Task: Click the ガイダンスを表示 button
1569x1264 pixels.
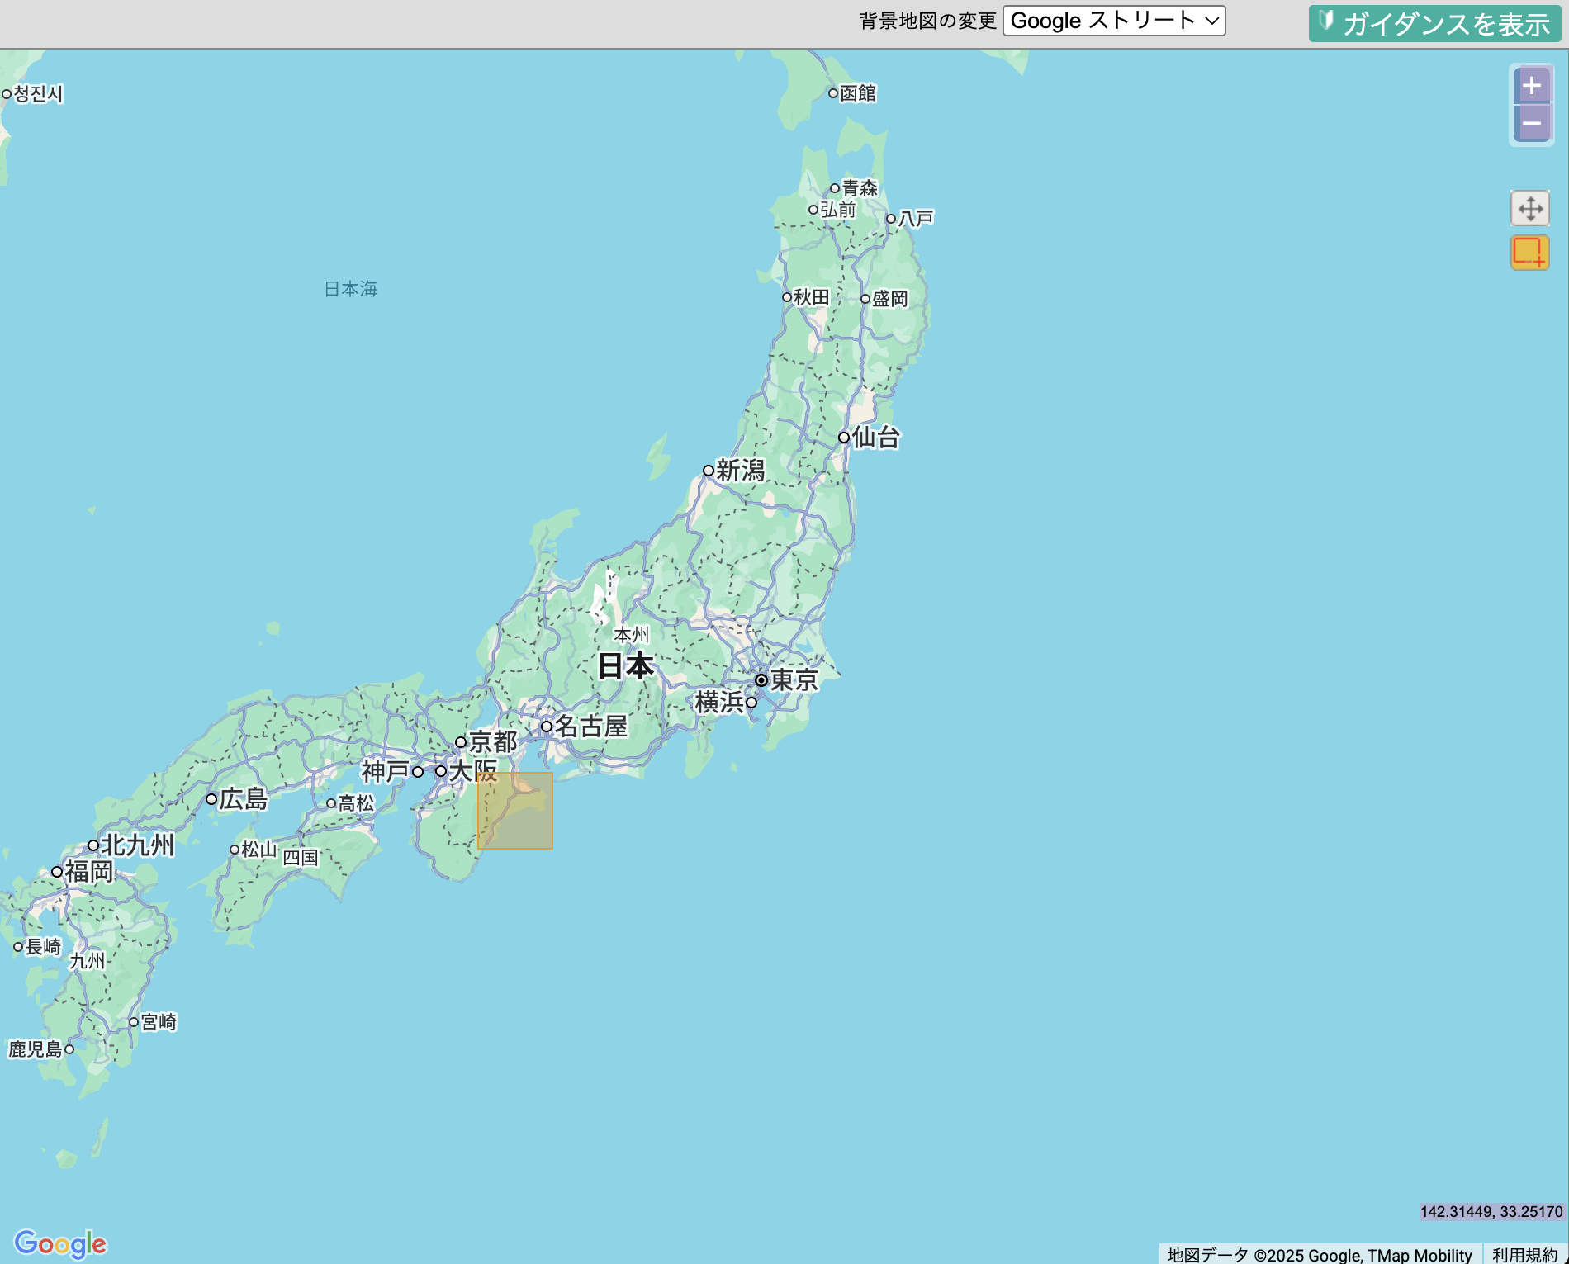Action: (1435, 24)
